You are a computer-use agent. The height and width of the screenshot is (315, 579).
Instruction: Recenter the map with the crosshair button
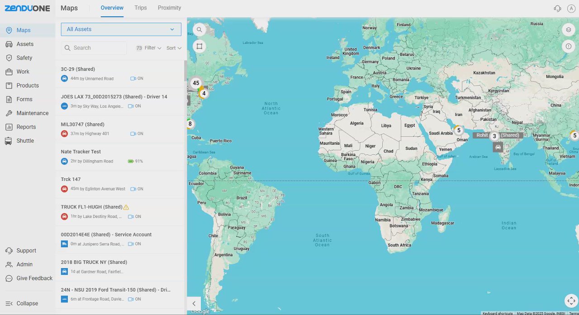coord(571,301)
